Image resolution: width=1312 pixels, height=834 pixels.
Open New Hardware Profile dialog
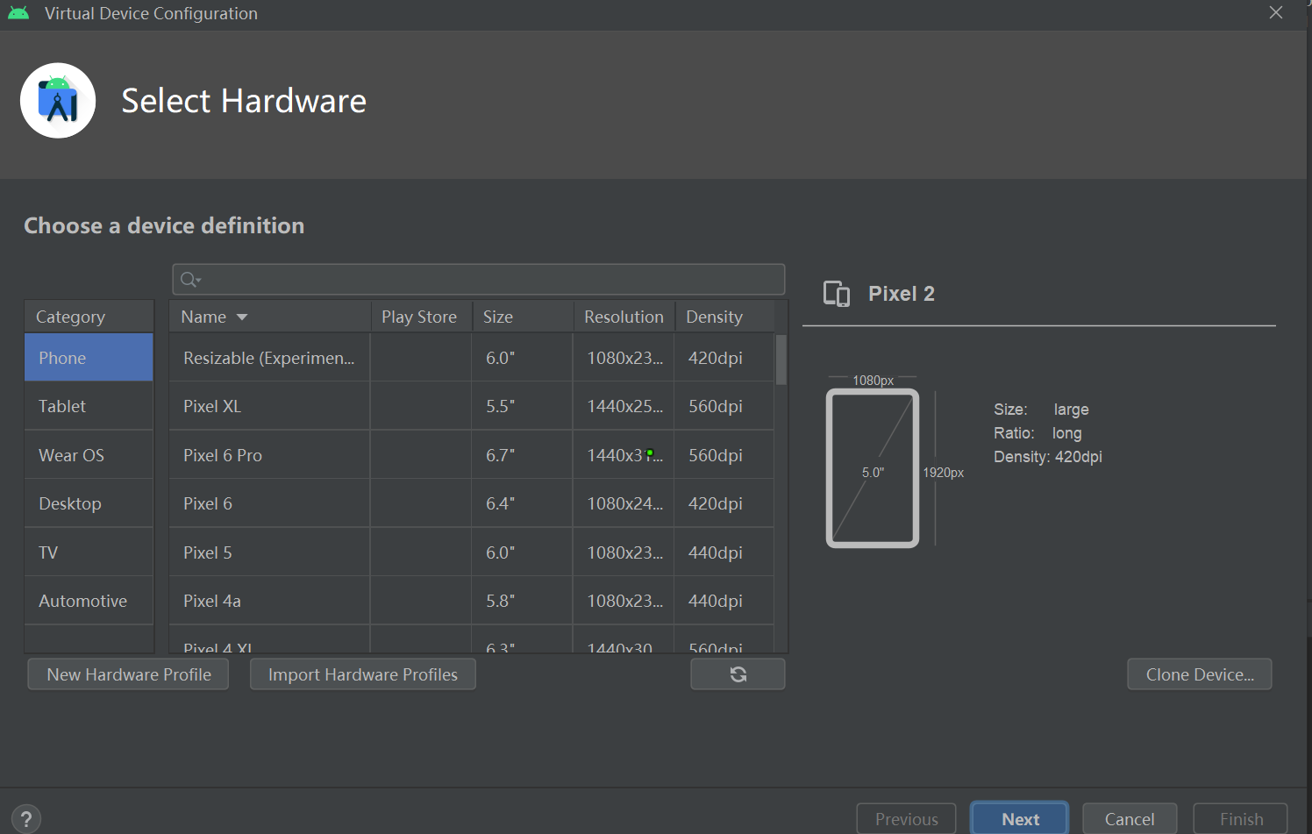tap(129, 674)
